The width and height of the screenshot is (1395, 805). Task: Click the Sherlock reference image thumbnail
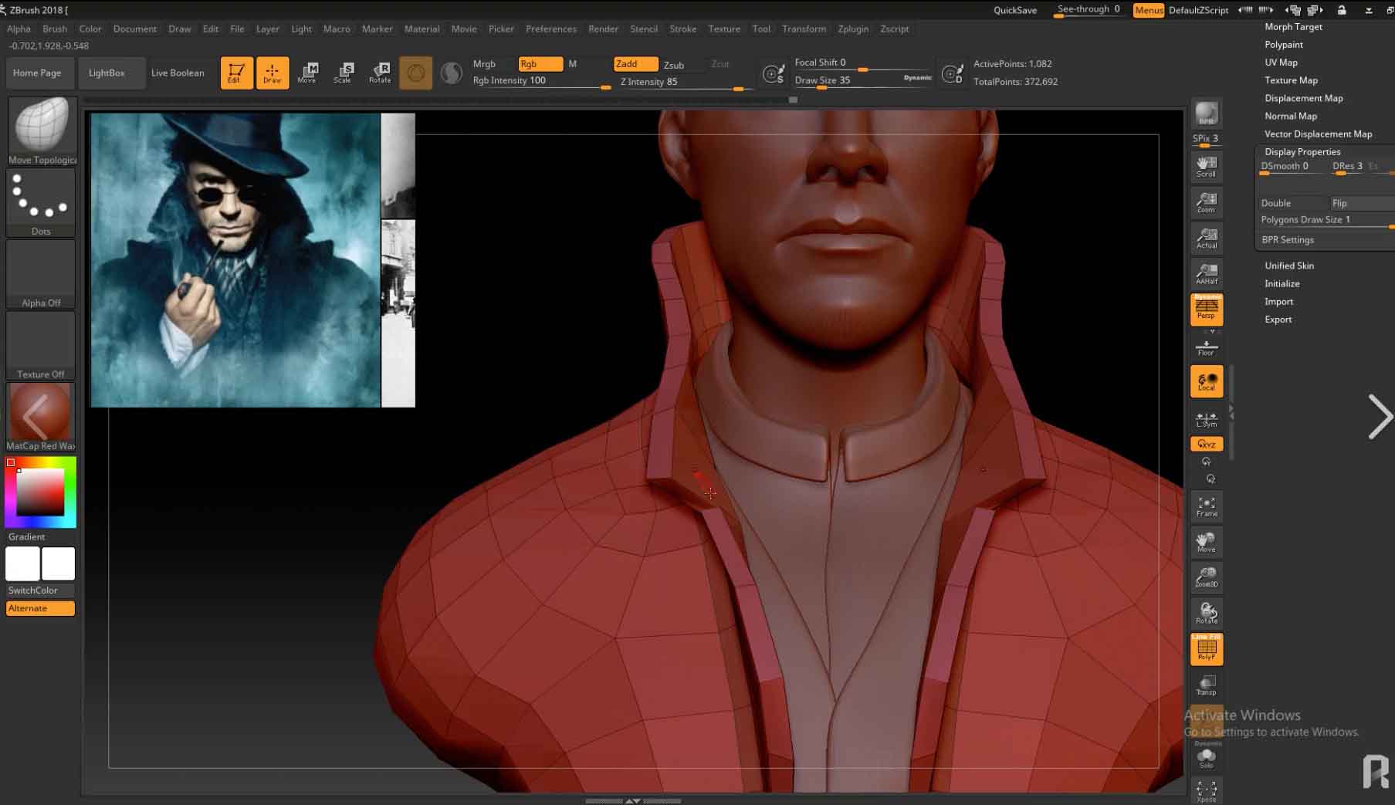[x=235, y=260]
